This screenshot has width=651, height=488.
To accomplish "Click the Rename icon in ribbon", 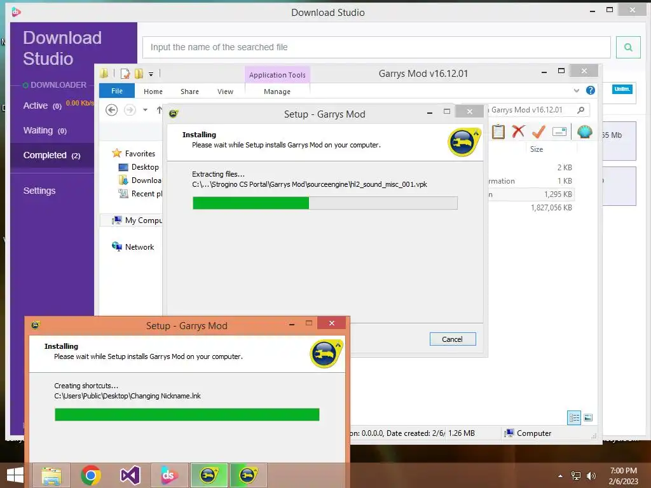I will click(x=559, y=132).
